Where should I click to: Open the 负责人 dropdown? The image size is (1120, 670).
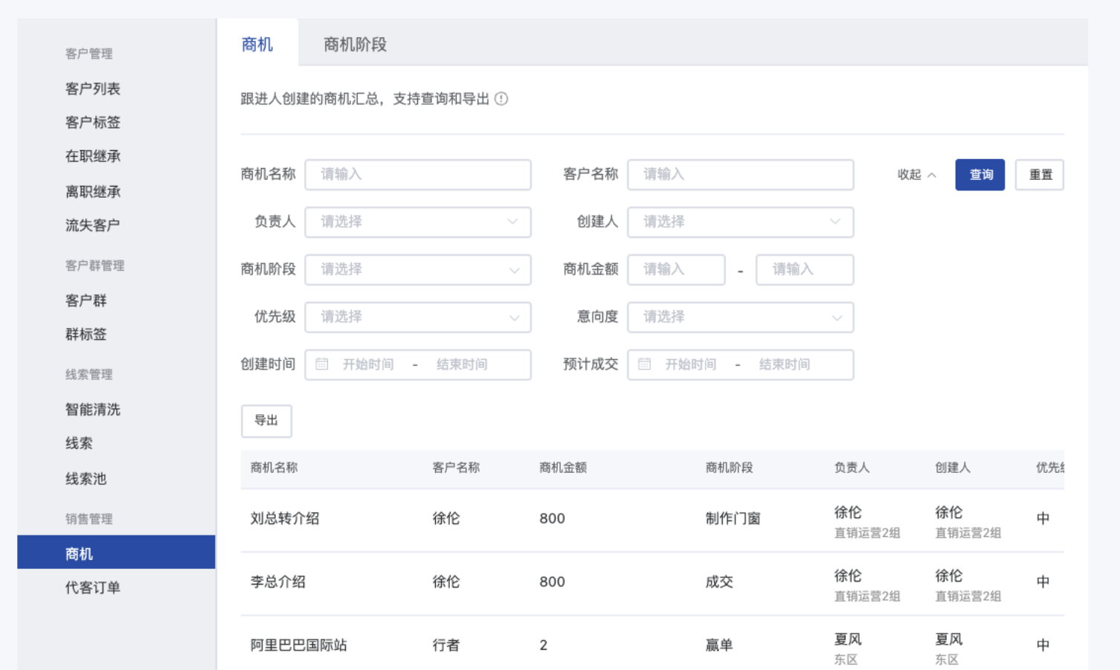pos(418,222)
